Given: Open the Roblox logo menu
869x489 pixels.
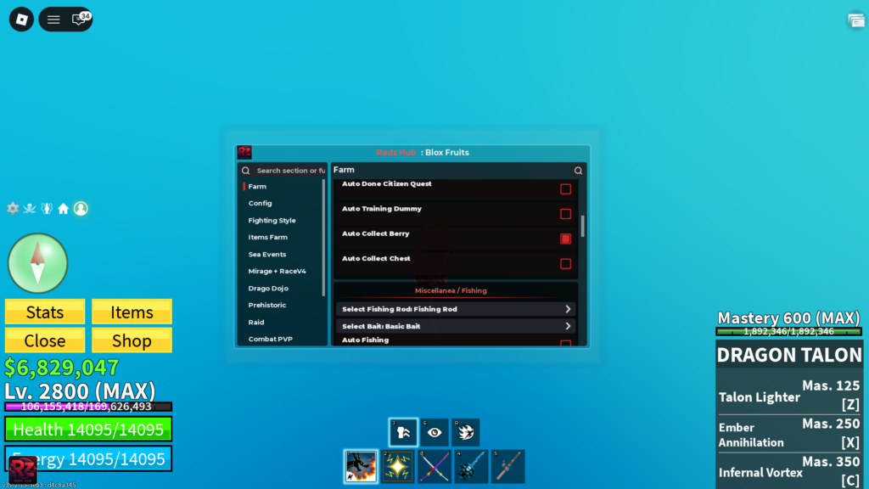Looking at the screenshot, I should (21, 20).
